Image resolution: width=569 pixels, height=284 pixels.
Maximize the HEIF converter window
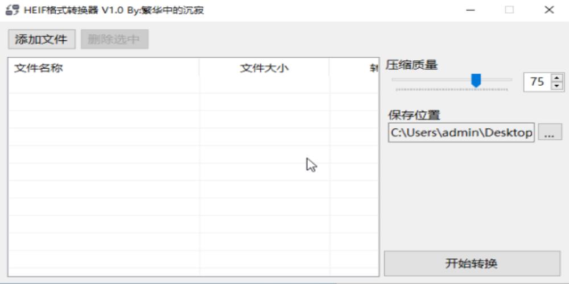pos(509,10)
